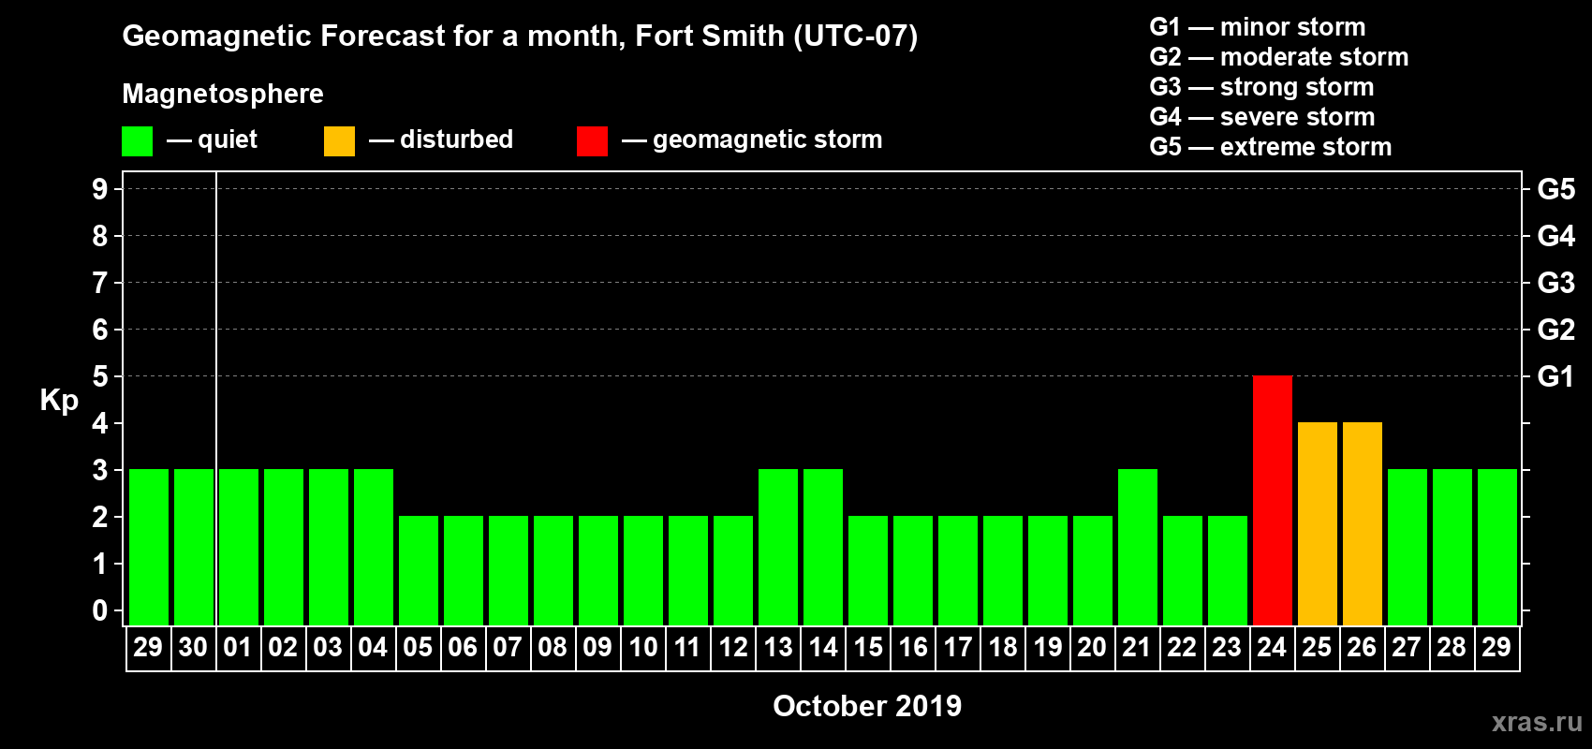Image resolution: width=1592 pixels, height=749 pixels.
Task: Click date label 05 on the axis
Action: coord(418,647)
